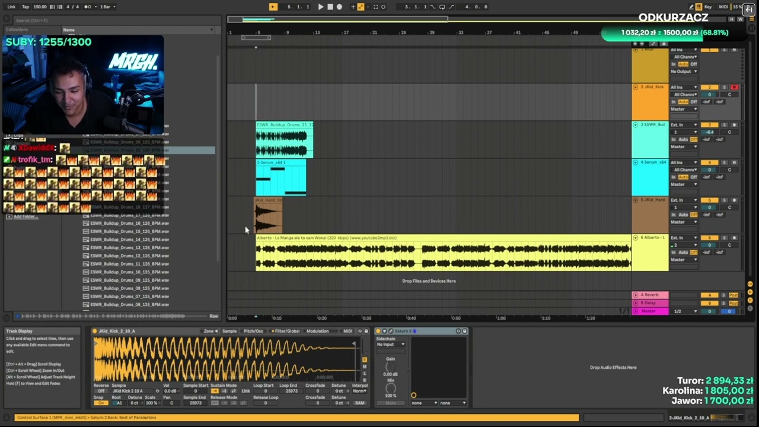The image size is (759, 427).
Task: Open the Saturn 2 Sidechain No Input dropdown
Action: click(390, 345)
